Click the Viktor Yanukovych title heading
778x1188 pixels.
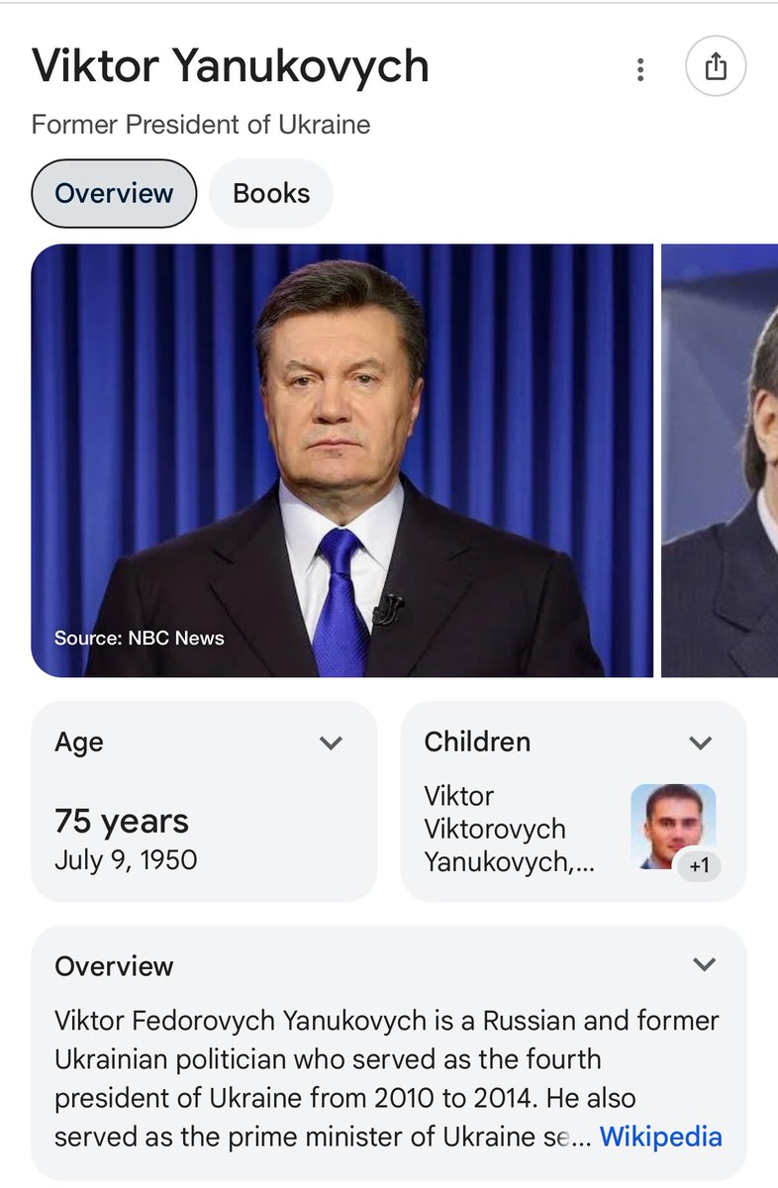[231, 66]
